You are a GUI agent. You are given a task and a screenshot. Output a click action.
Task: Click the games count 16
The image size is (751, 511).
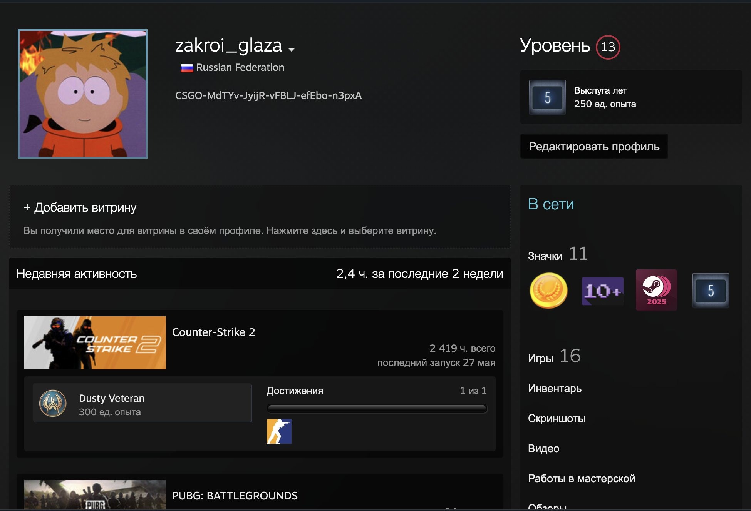point(570,356)
